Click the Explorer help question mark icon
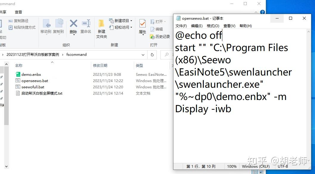This screenshot has width=315, height=174. [x=262, y=12]
